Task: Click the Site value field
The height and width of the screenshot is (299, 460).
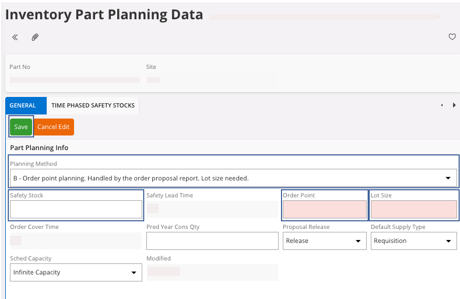Action: coord(153,80)
